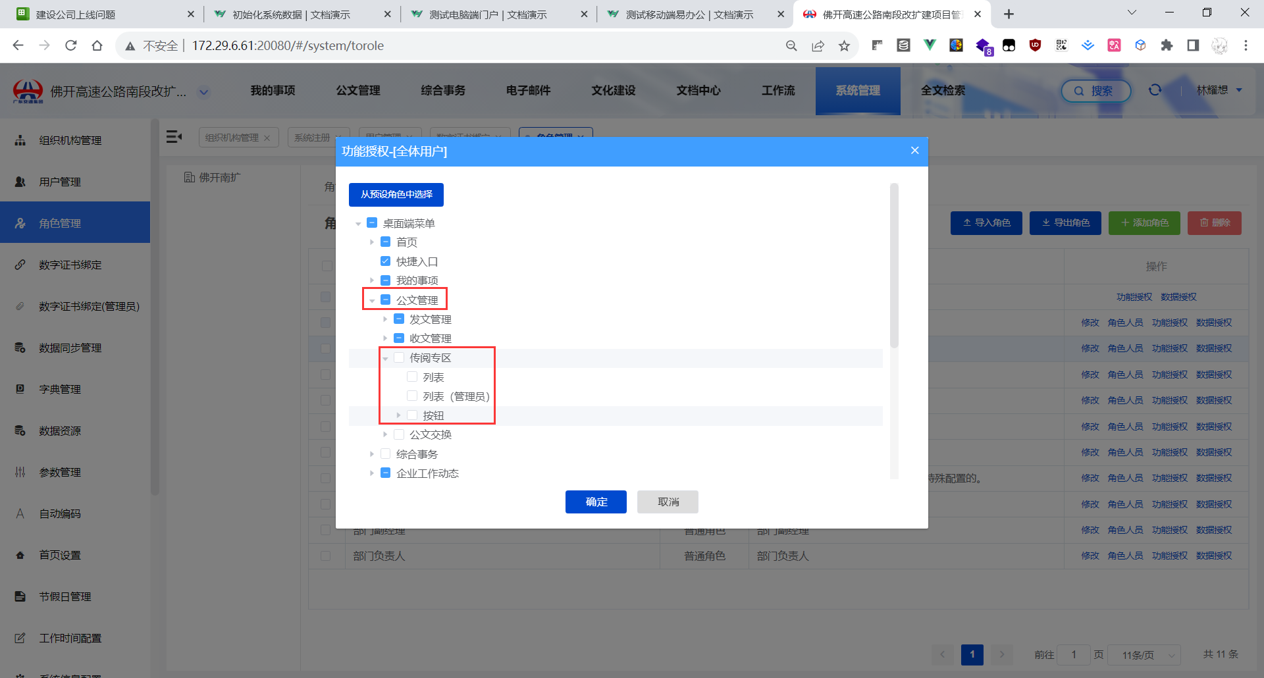Open browser extensions puzzle icon

click(1167, 45)
